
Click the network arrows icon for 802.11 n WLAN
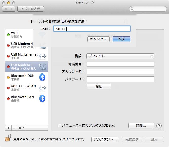(42, 88)
